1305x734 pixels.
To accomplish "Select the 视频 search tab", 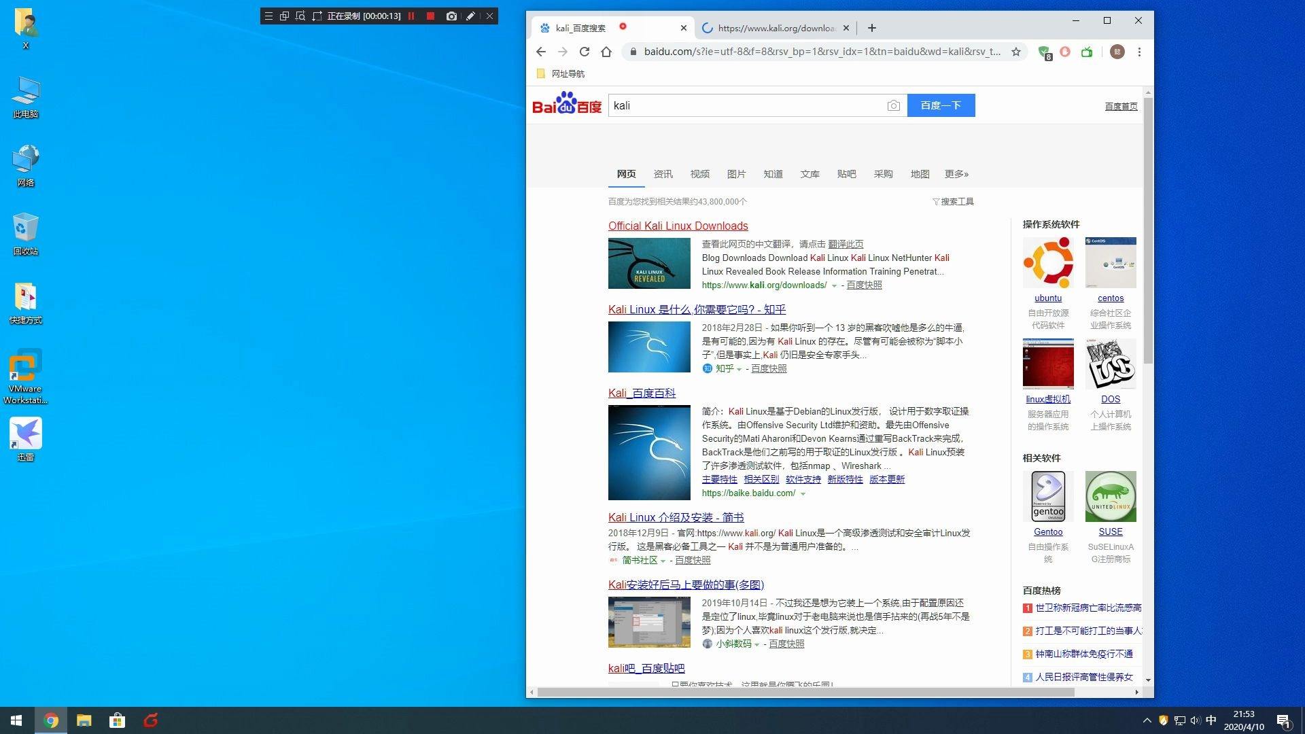I will [x=699, y=174].
